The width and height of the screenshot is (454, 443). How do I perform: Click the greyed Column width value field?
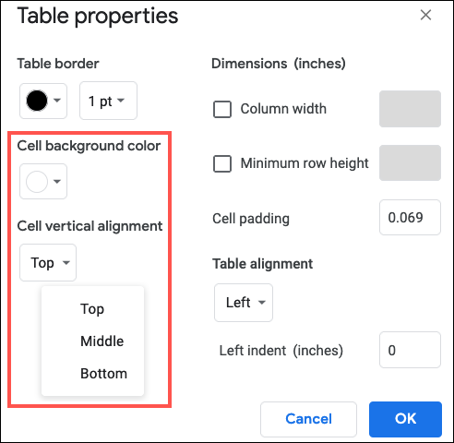(410, 109)
